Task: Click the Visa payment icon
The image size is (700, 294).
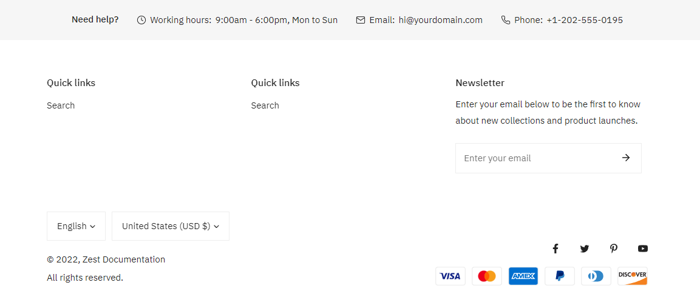Action: tap(450, 276)
